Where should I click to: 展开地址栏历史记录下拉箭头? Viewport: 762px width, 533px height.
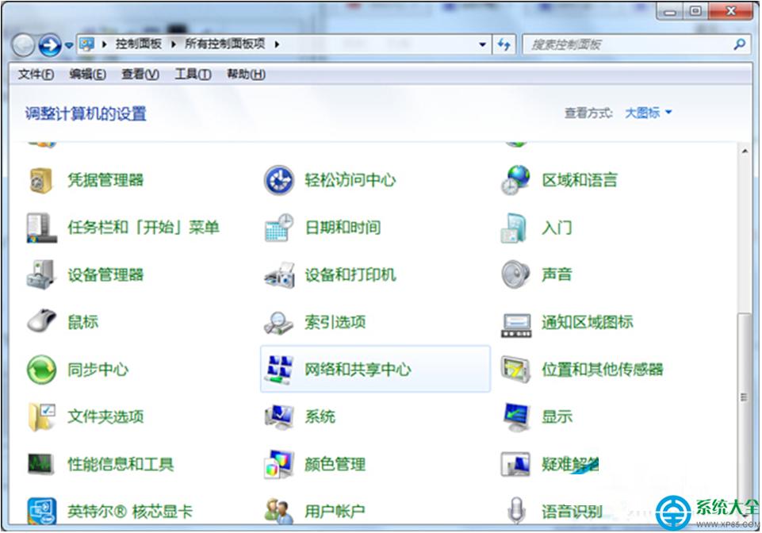coord(481,44)
